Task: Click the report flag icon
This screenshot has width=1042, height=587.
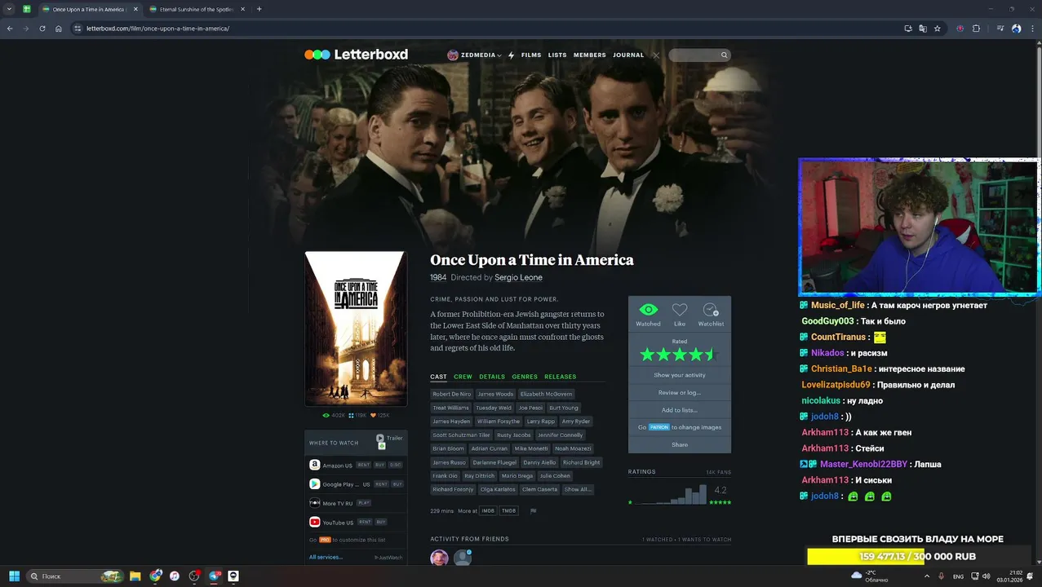Action: 533,511
